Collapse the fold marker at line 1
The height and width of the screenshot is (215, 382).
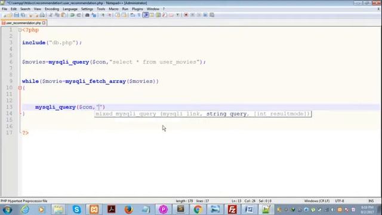(20, 30)
